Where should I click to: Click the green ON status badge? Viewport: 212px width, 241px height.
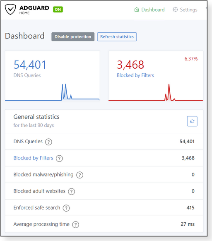[58, 10]
